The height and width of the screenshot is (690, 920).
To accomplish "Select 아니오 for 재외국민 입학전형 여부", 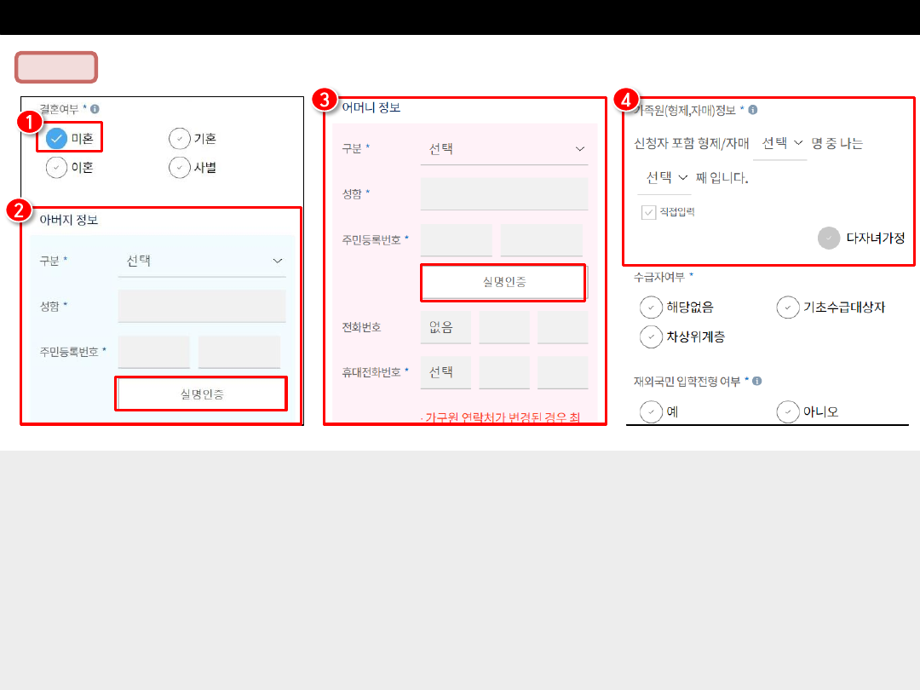I will (x=788, y=412).
